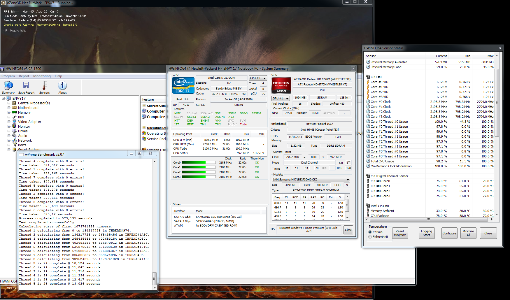Click the Logging Start button

tap(426, 233)
